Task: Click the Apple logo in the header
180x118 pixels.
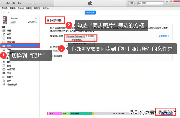Action: [x=90, y=3]
